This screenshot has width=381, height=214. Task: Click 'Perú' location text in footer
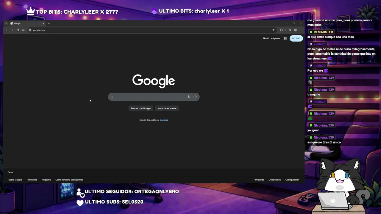pyautogui.click(x=10, y=172)
